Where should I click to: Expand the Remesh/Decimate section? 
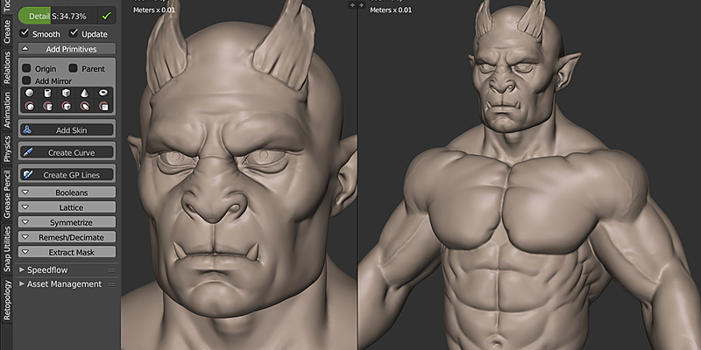coord(67,237)
